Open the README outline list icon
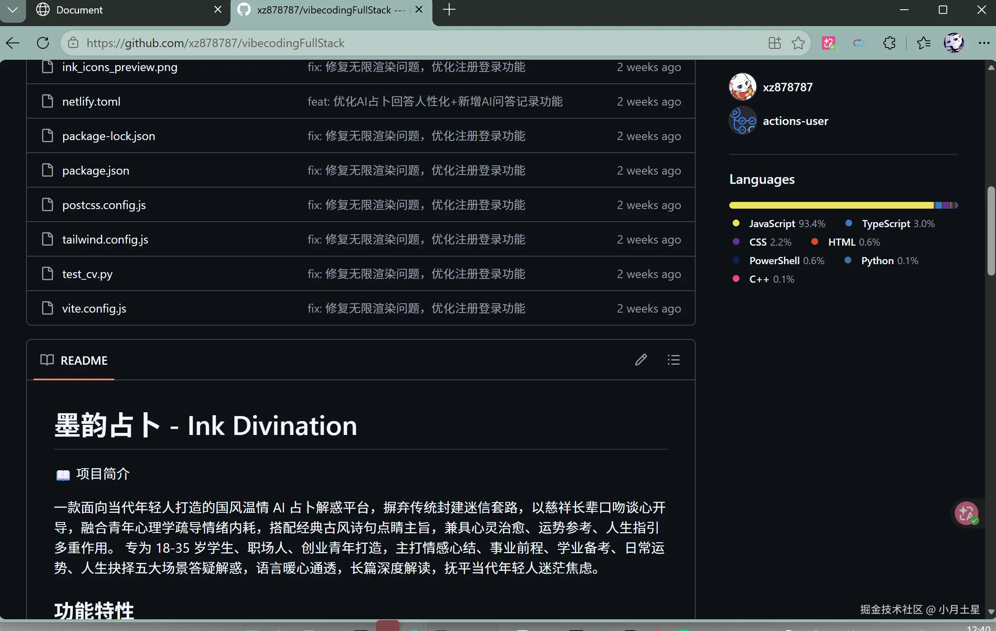The height and width of the screenshot is (631, 996). click(673, 360)
